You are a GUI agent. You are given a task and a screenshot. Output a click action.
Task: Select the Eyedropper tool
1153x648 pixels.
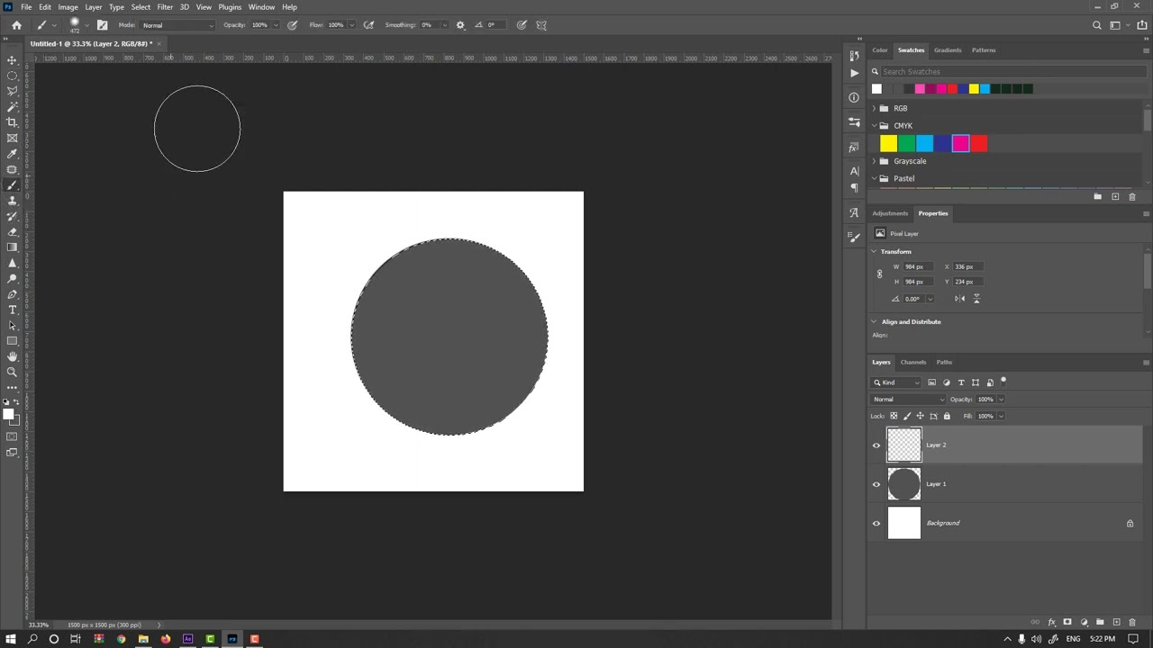(x=12, y=154)
